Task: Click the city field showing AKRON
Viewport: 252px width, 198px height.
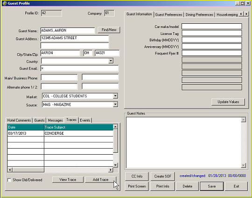Action: [x=60, y=53]
